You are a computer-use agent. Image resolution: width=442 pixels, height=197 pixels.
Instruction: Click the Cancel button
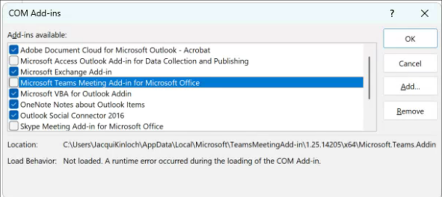(x=410, y=63)
